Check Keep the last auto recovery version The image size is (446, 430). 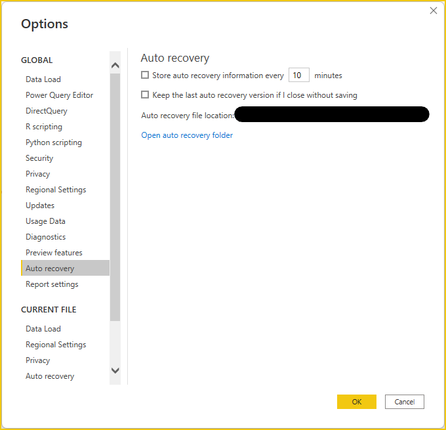(145, 95)
